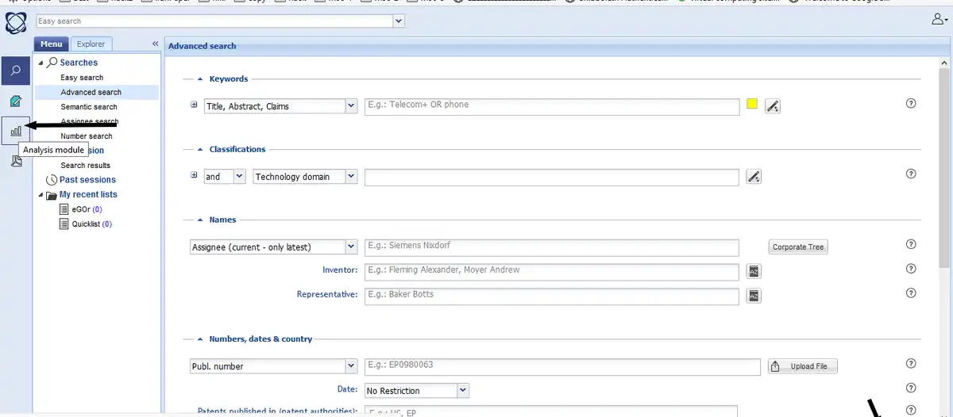The image size is (953, 417).
Task: Select Semantic search in the tree
Action: click(89, 107)
